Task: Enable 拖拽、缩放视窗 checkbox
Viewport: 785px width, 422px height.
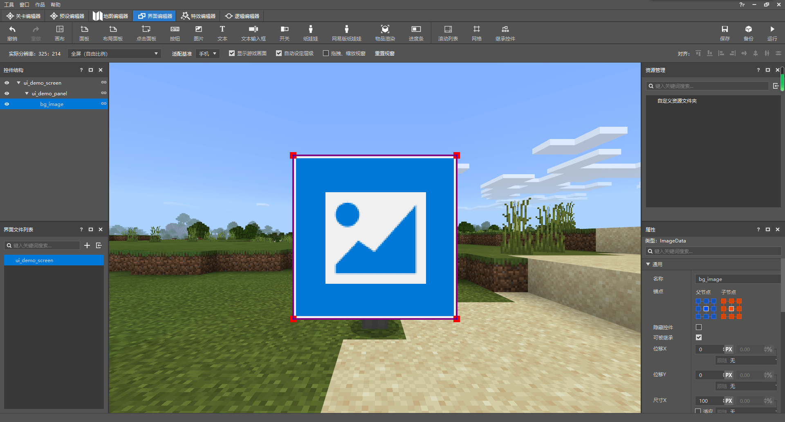Action: pos(326,53)
